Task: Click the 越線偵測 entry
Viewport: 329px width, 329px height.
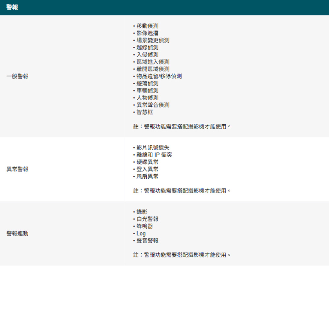Action: point(147,48)
